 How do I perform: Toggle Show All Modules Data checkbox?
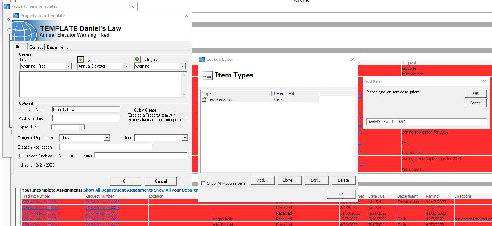coord(203,183)
